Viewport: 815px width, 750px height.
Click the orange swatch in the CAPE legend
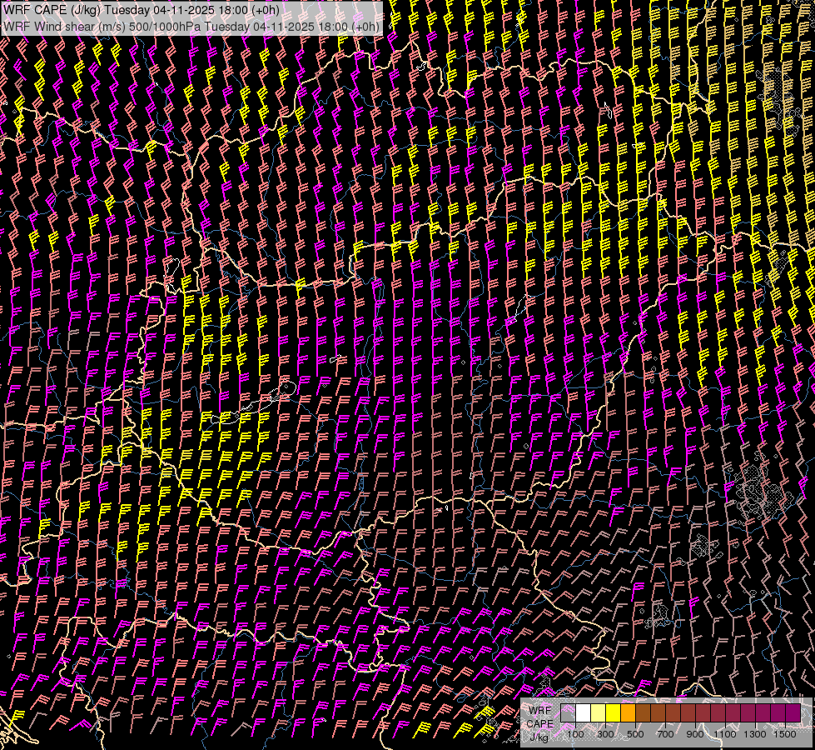(628, 713)
